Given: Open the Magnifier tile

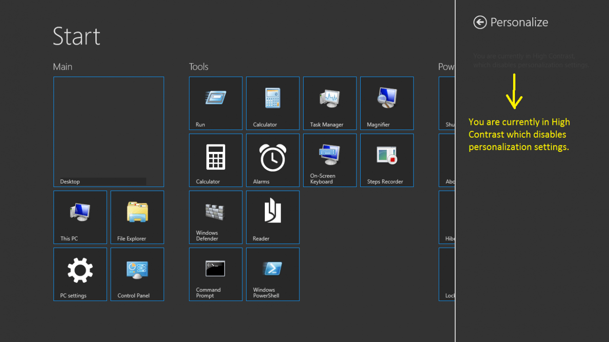Looking at the screenshot, I should [387, 104].
